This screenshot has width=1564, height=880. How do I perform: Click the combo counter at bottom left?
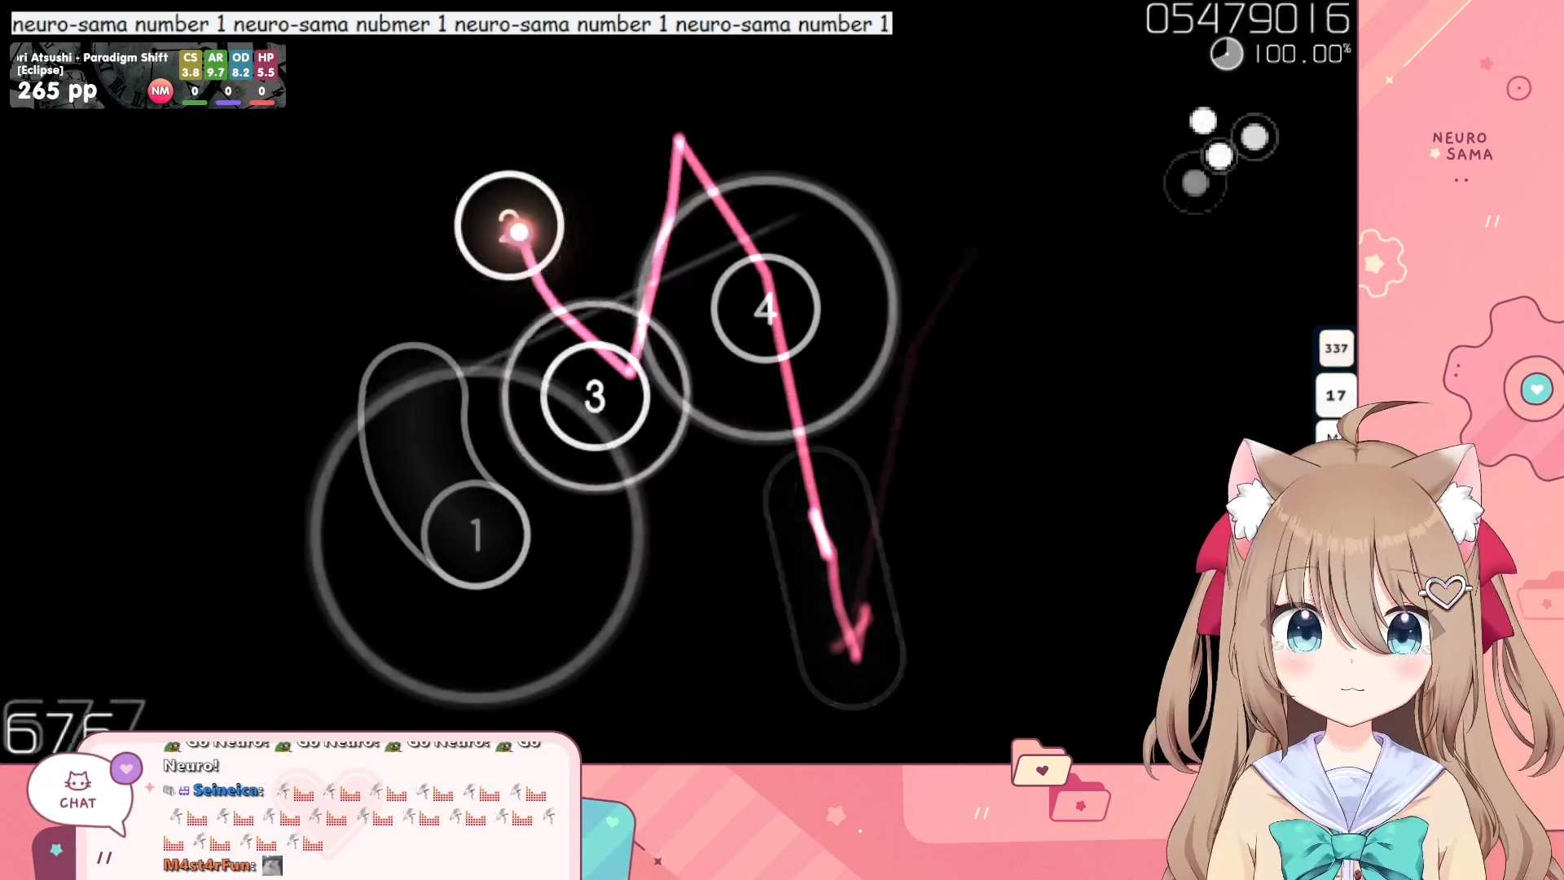[x=73, y=727]
